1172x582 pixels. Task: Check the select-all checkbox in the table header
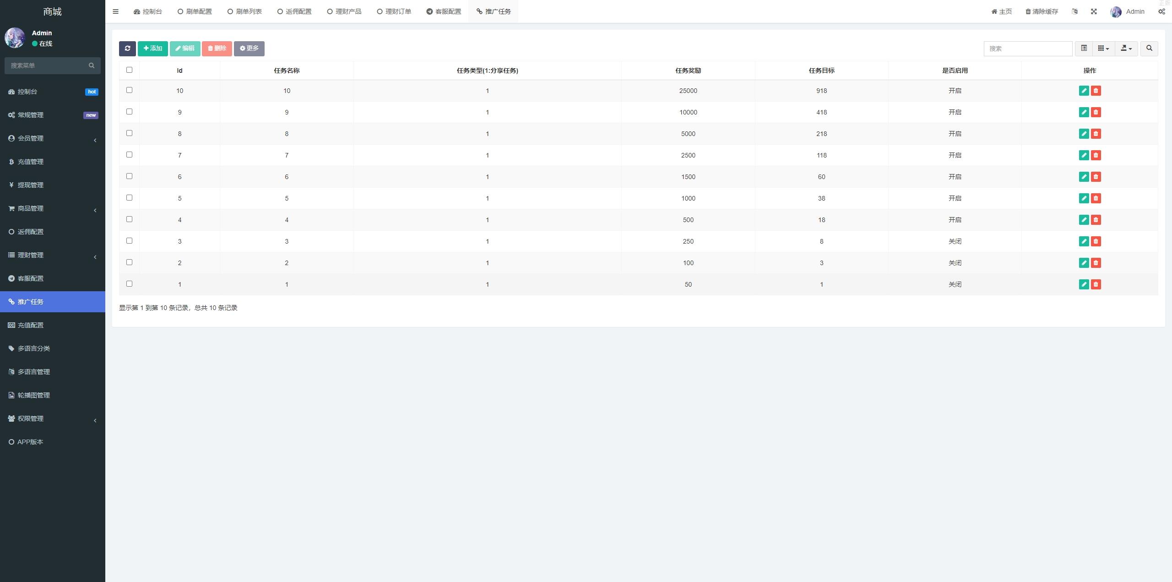pyautogui.click(x=129, y=70)
